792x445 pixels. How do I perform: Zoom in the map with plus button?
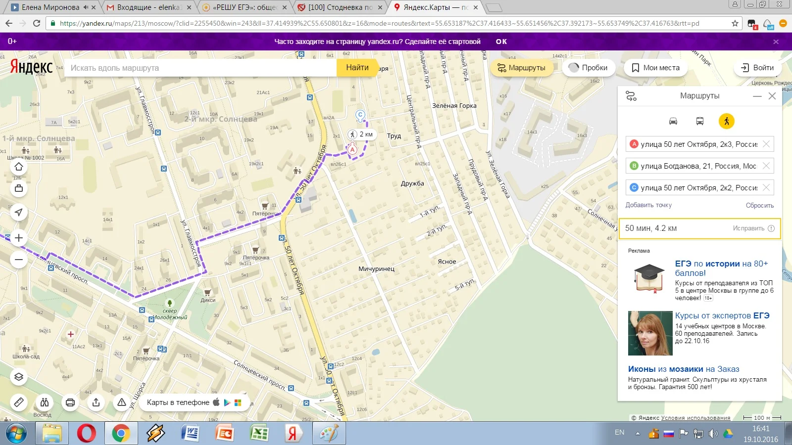19,238
